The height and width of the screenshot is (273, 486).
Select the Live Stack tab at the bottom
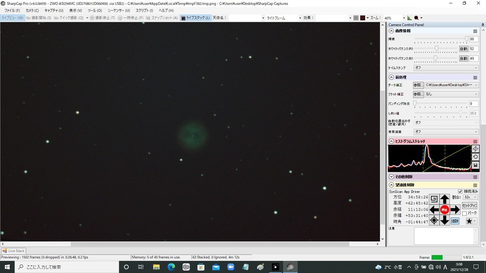tap(13, 251)
